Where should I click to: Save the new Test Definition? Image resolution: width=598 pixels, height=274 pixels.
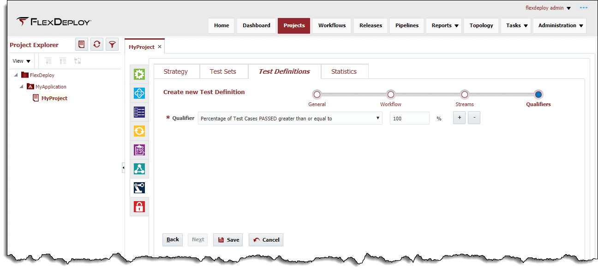click(x=228, y=240)
